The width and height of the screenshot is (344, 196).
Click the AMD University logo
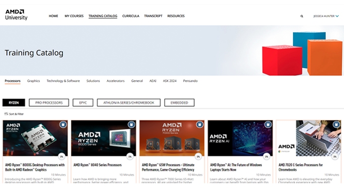(16, 15)
